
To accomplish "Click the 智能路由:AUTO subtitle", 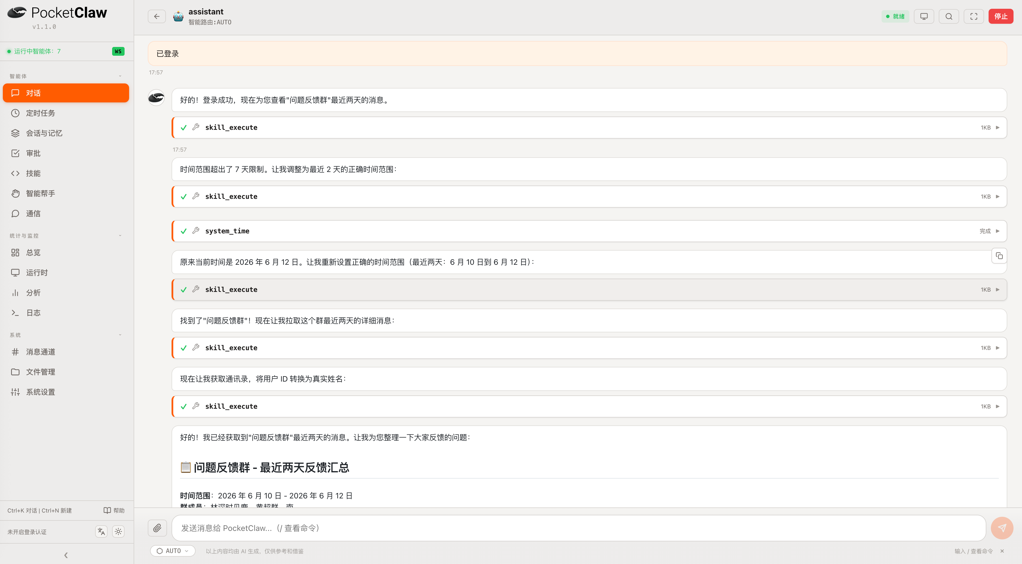I will 210,22.
